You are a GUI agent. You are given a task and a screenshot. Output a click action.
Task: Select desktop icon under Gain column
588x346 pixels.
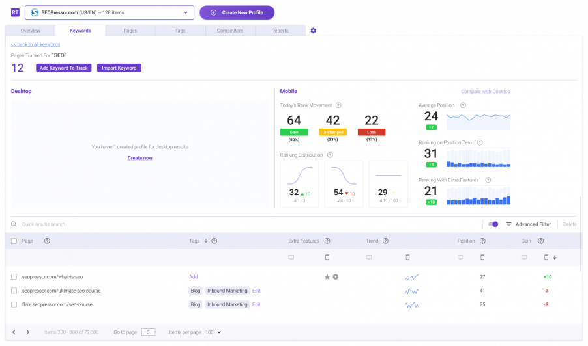(524, 258)
